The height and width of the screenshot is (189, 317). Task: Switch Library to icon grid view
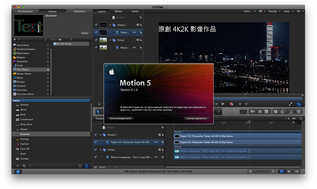[80, 166]
